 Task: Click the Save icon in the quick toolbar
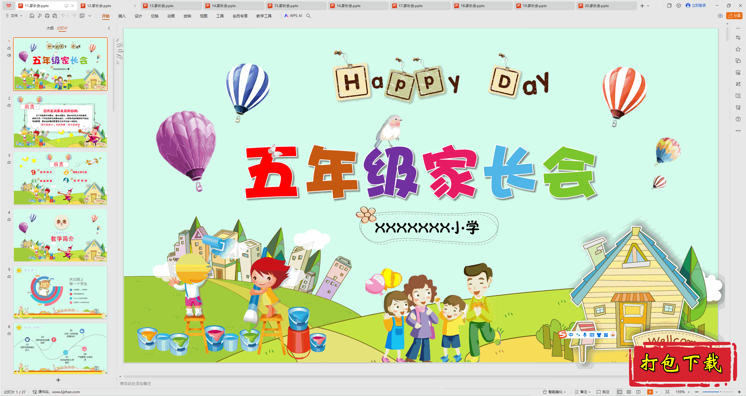[x=32, y=16]
